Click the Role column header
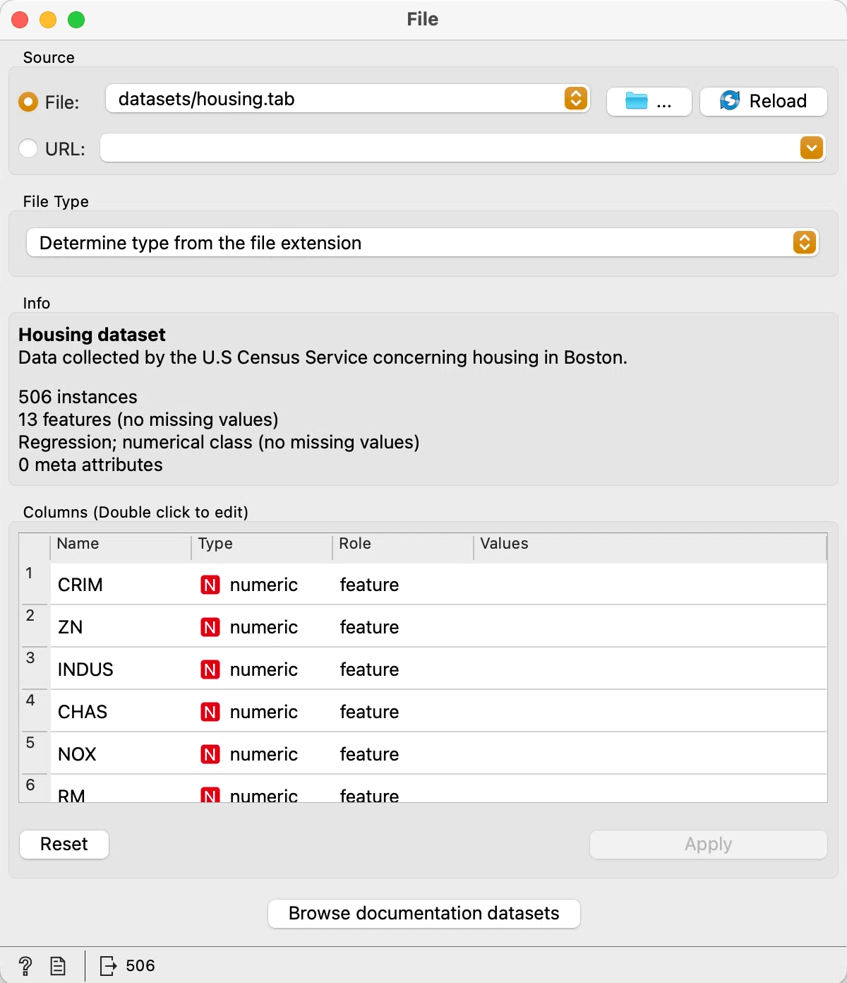 [x=403, y=544]
